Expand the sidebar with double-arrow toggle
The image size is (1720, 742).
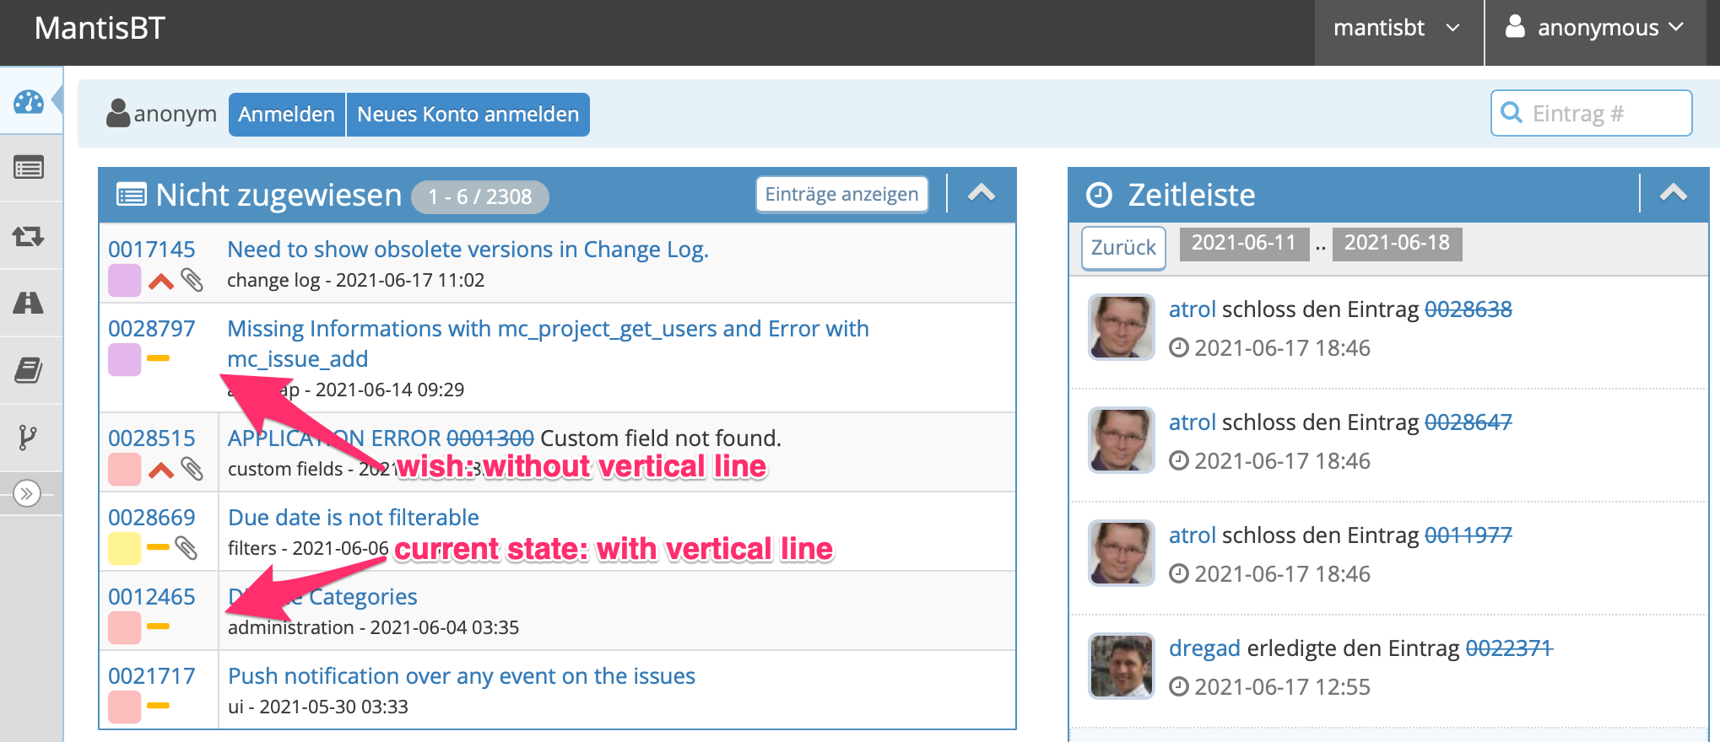click(27, 493)
